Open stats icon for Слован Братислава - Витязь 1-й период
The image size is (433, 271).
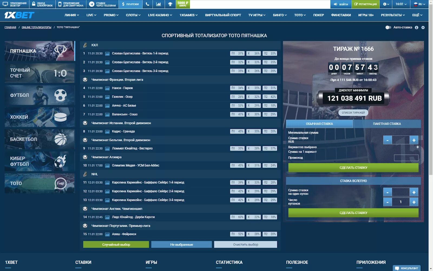click(107, 54)
